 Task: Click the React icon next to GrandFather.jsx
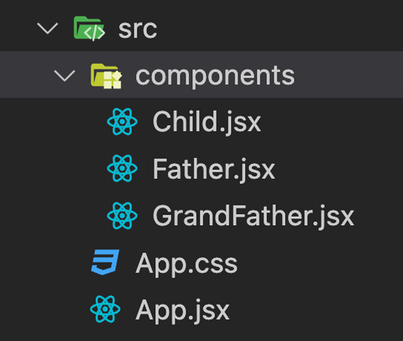click(x=123, y=216)
